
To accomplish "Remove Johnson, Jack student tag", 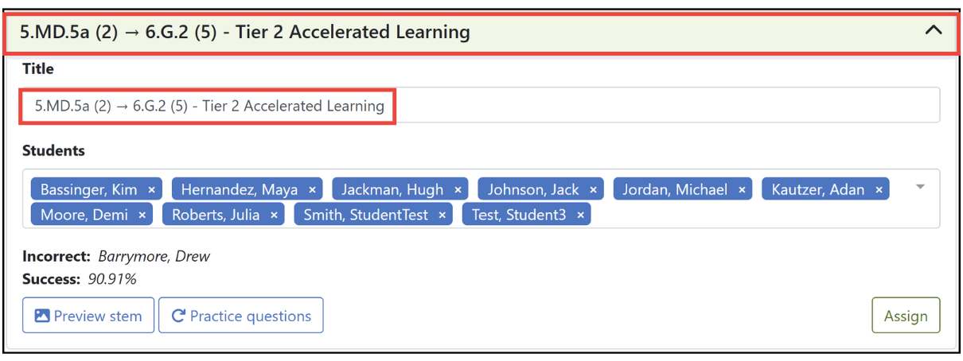I will (593, 190).
